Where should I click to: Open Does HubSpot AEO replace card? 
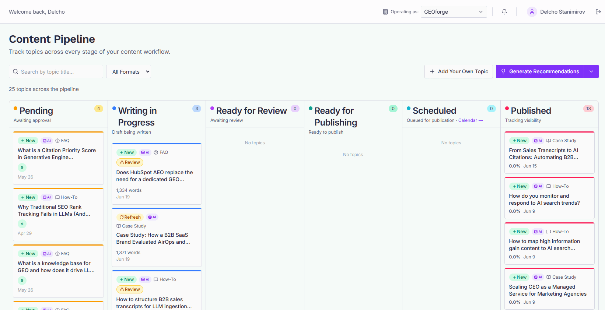157,174
